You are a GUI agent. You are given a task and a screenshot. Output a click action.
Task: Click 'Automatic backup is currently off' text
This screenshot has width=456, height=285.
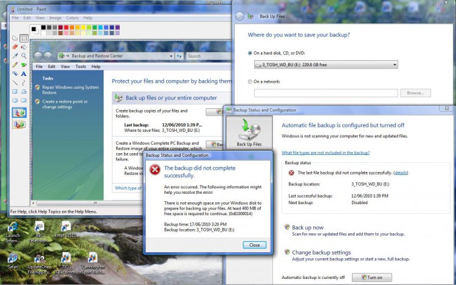click(313, 278)
